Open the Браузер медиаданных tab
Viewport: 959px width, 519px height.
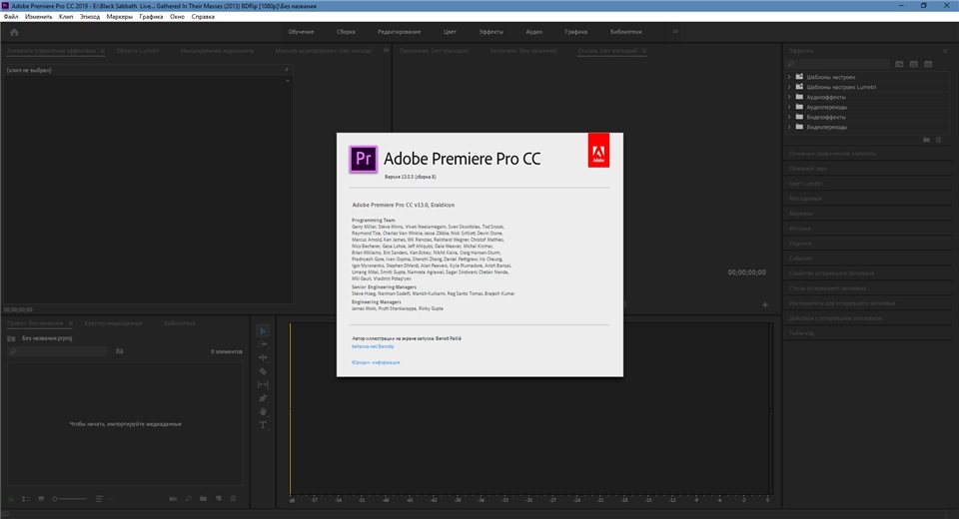coord(113,323)
